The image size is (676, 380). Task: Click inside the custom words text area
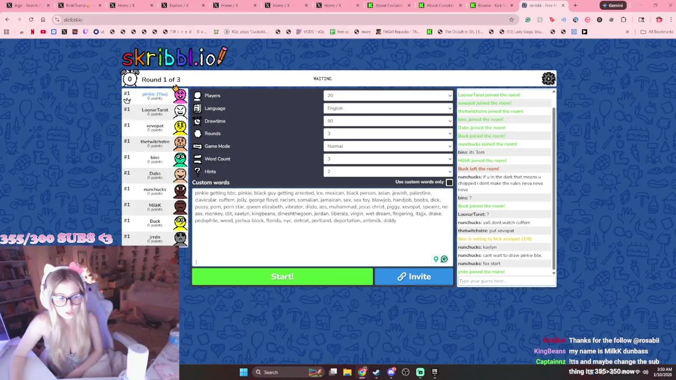322,227
